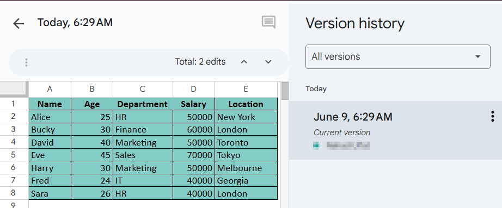
Task: Select column C header
Action: click(x=143, y=90)
